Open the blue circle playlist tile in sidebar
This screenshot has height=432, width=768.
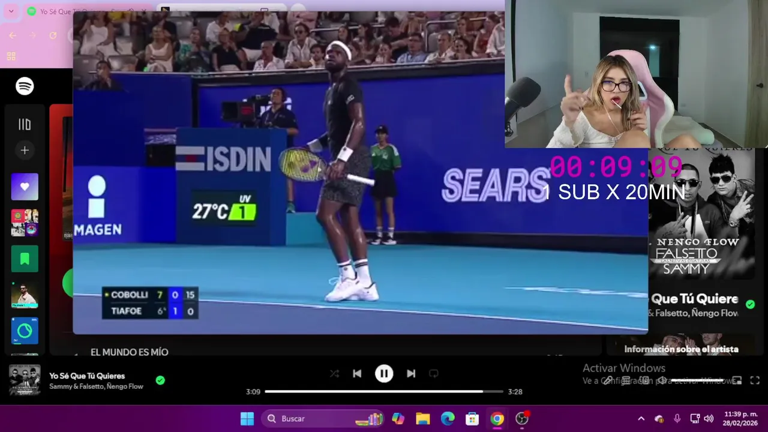pyautogui.click(x=25, y=331)
